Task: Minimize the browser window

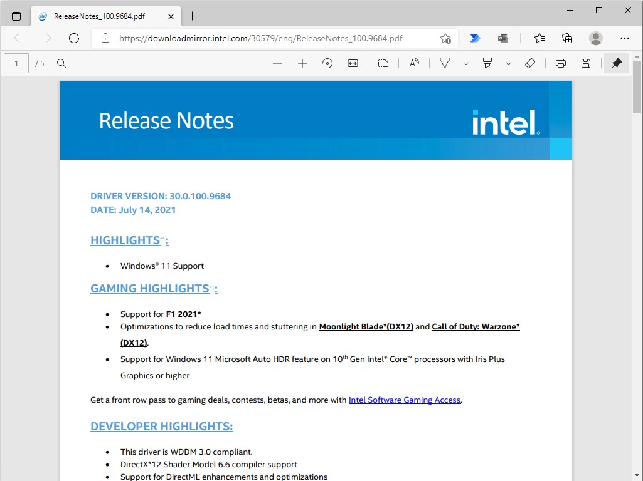Action: (x=570, y=10)
